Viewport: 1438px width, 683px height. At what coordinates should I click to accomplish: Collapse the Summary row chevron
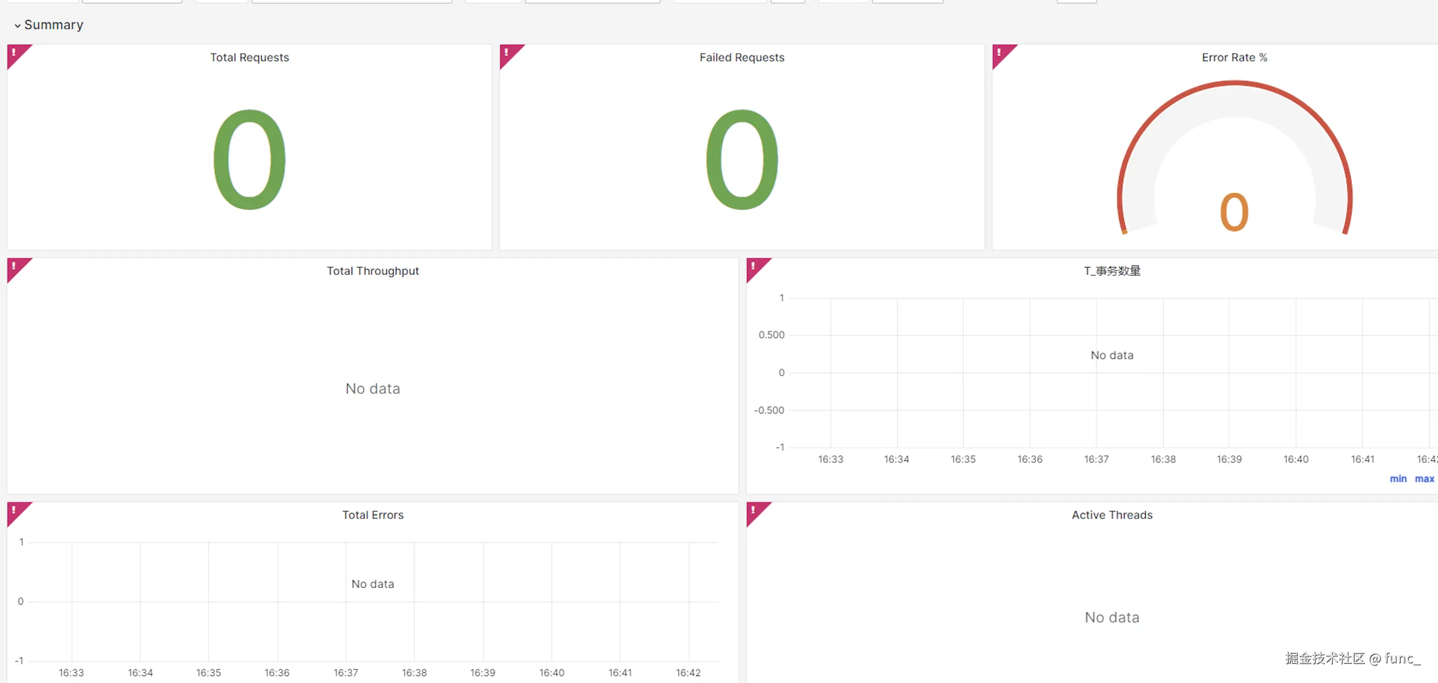[x=17, y=26]
